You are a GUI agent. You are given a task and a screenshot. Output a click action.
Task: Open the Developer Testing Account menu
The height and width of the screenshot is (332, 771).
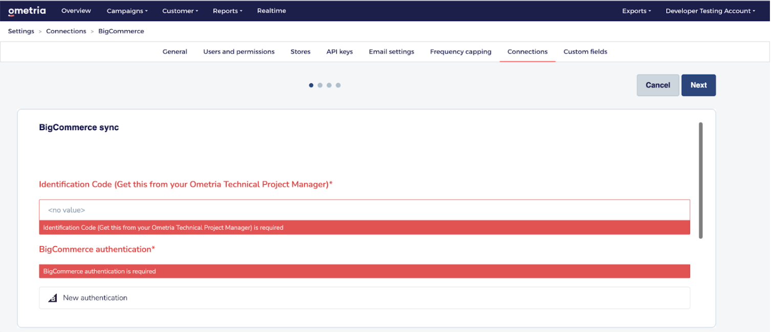point(710,11)
